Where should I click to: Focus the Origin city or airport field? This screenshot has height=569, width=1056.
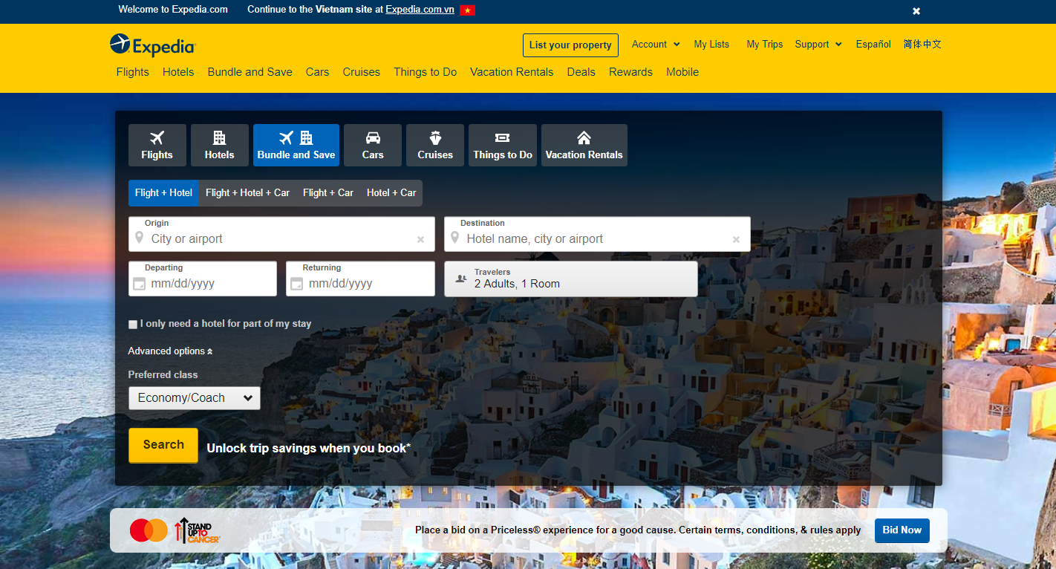coord(281,235)
